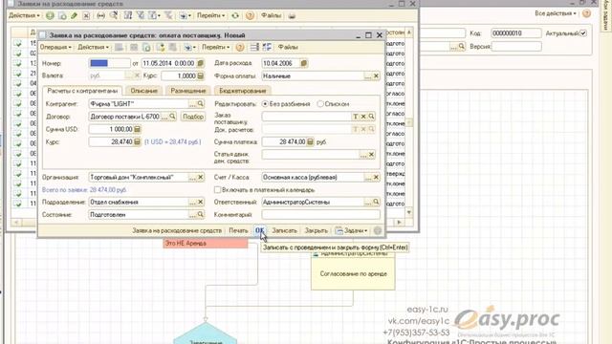The image size is (612, 344).
Task: Click the date interval icon in list toolbar
Action: pos(100,16)
